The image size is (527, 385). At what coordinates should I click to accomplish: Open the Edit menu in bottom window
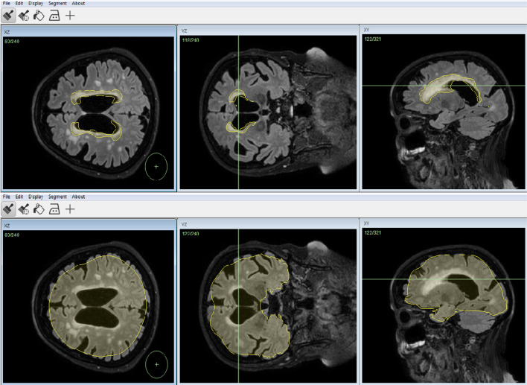tap(20, 197)
